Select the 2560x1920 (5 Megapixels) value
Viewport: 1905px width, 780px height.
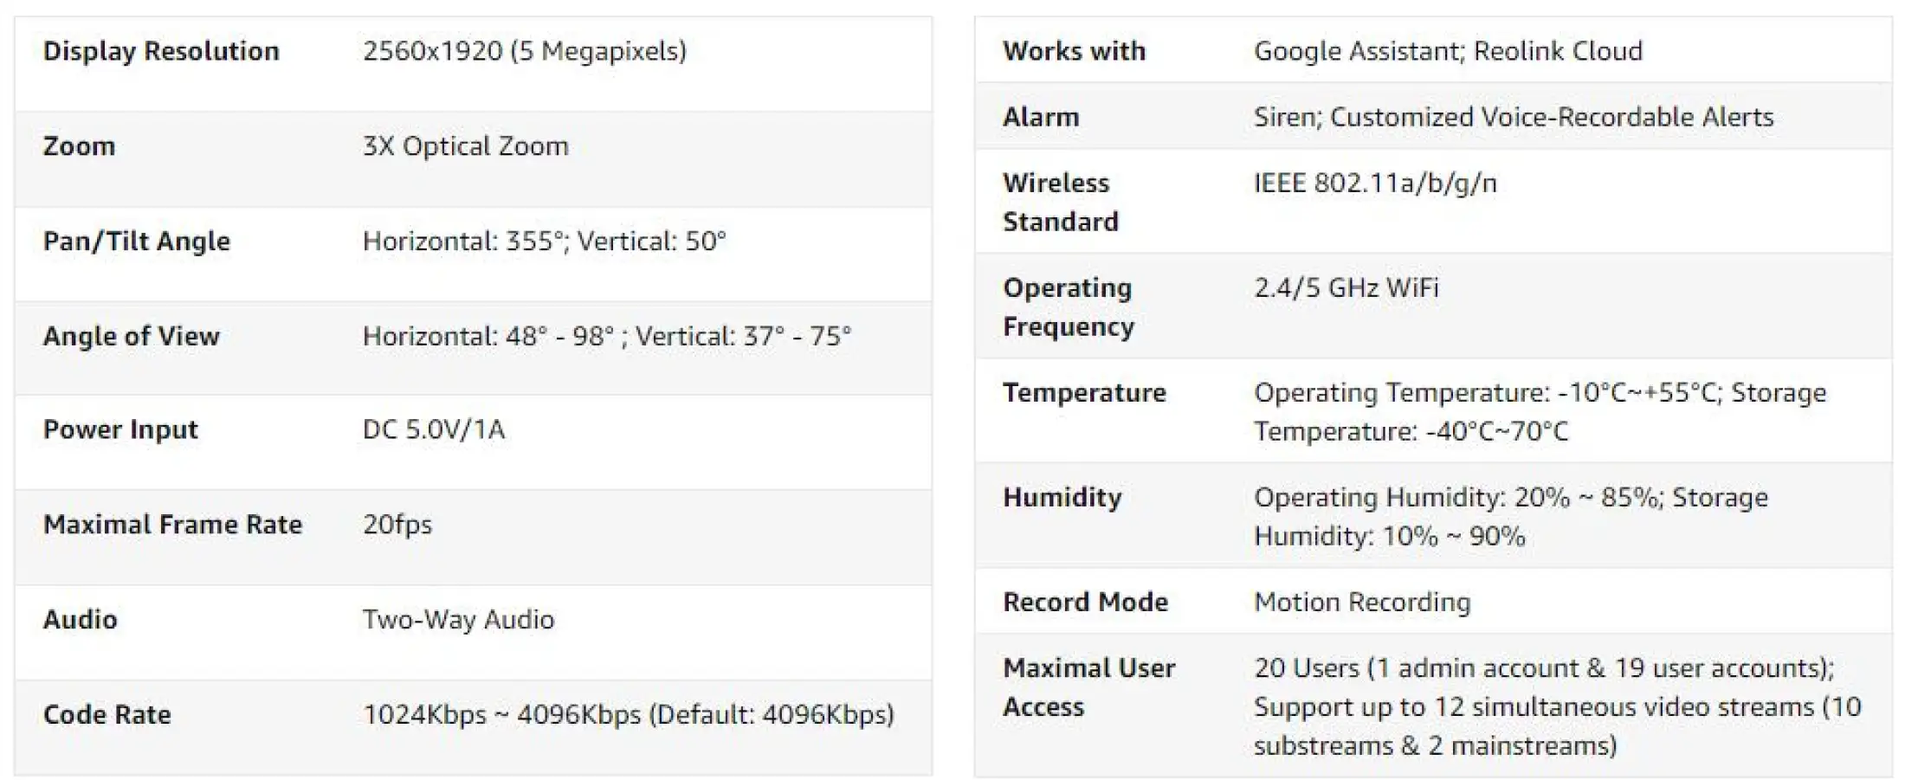[524, 51]
